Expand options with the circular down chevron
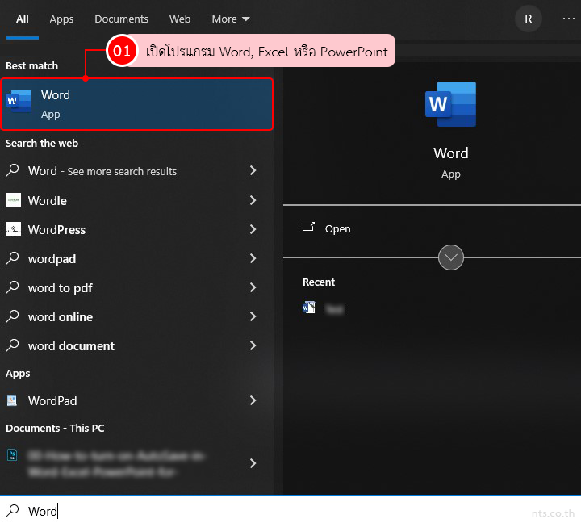The image size is (581, 523). (x=450, y=257)
